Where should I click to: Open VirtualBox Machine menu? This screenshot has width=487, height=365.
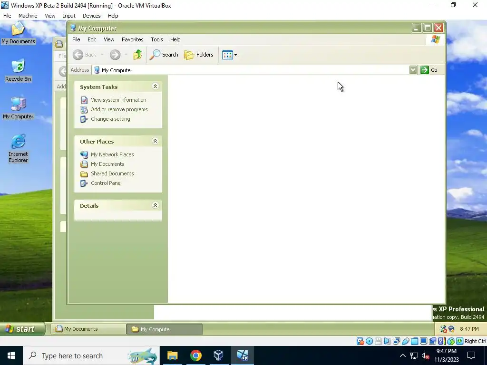click(28, 16)
